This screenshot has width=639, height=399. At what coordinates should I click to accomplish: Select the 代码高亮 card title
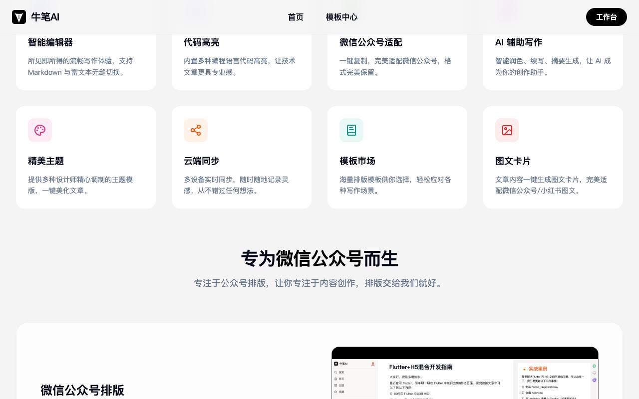pos(202,42)
